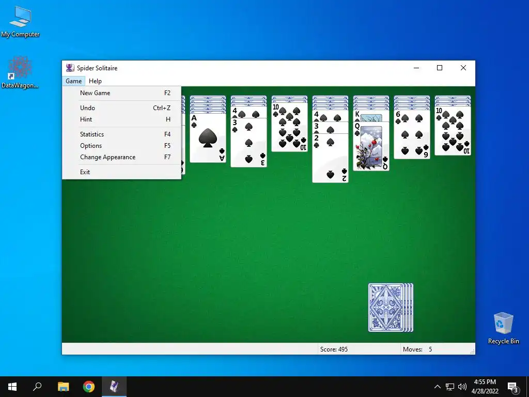Select the Hint menu entry
Viewport: 529px width, 397px height.
122,119
